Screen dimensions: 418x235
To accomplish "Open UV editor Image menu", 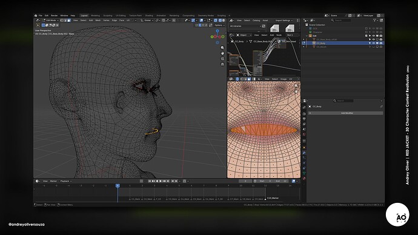I will click(x=284, y=79).
